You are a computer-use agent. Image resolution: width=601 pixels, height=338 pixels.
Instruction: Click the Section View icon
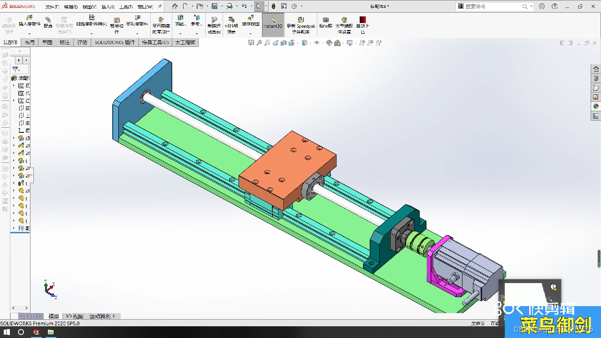[284, 43]
